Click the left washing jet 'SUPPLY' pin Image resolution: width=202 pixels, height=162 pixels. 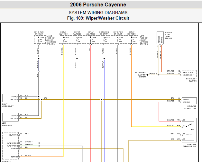point(15,116)
